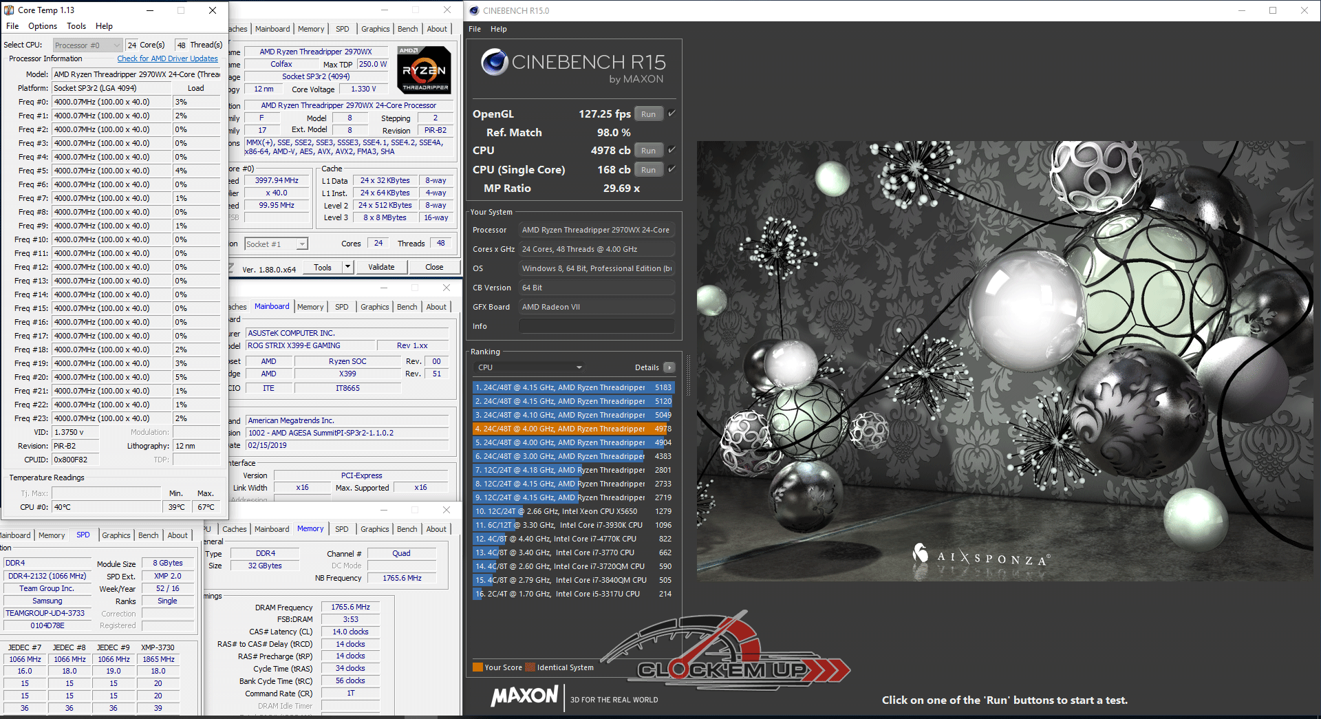Click the AMD Ryzen Threadripper logo

pyautogui.click(x=425, y=69)
